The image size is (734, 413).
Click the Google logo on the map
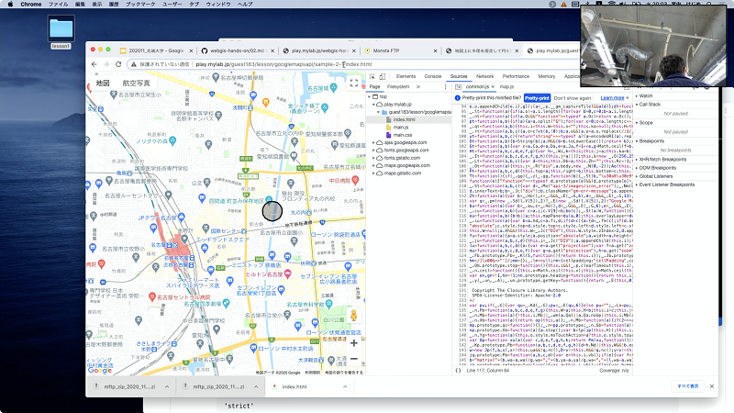(x=100, y=370)
